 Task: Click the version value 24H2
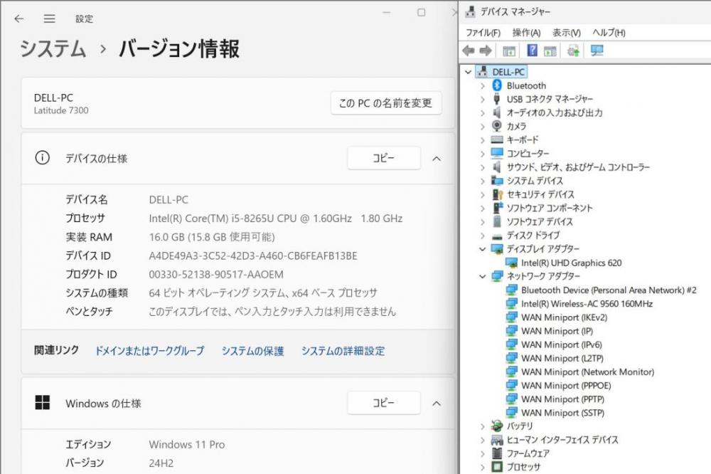point(161,463)
